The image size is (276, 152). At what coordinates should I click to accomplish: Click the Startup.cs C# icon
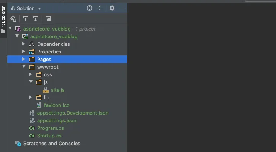click(x=32, y=136)
